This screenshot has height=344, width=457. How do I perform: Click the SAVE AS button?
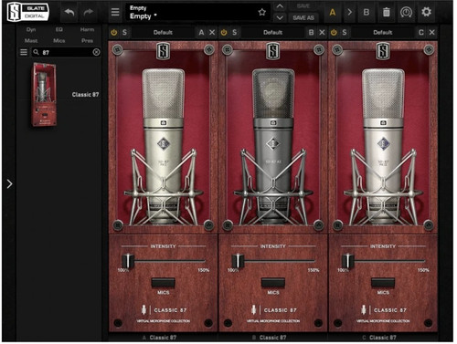303,18
